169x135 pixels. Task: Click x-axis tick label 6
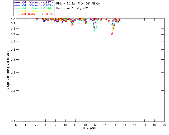26,125
